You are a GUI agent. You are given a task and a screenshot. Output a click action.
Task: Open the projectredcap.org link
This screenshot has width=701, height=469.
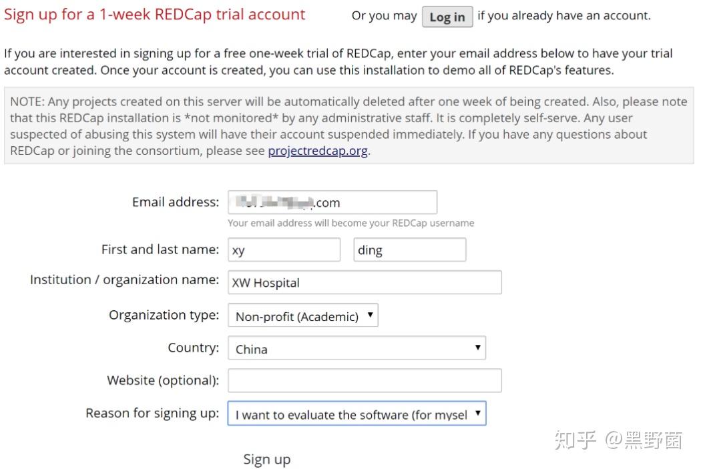317,151
